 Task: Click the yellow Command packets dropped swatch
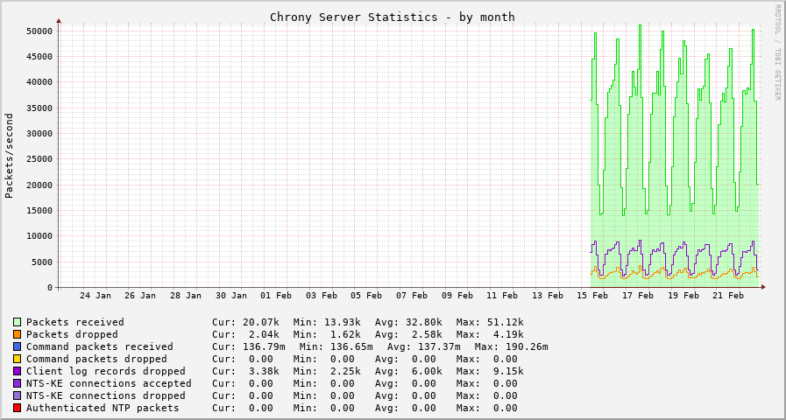[x=17, y=359]
